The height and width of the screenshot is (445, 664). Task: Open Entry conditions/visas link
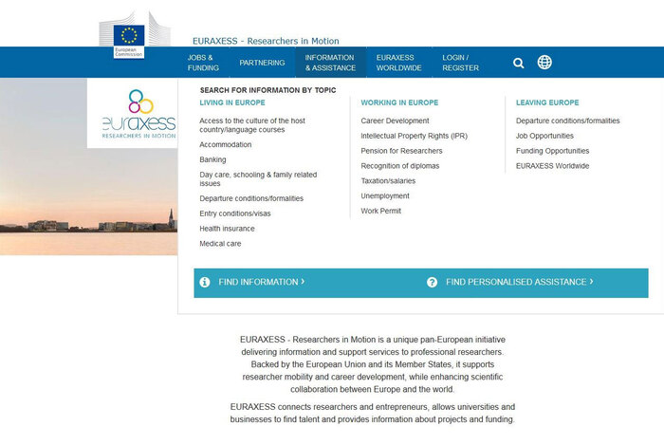click(235, 213)
